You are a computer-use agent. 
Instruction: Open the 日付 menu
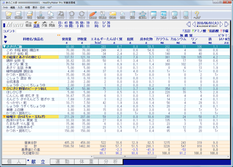coord(42,7)
